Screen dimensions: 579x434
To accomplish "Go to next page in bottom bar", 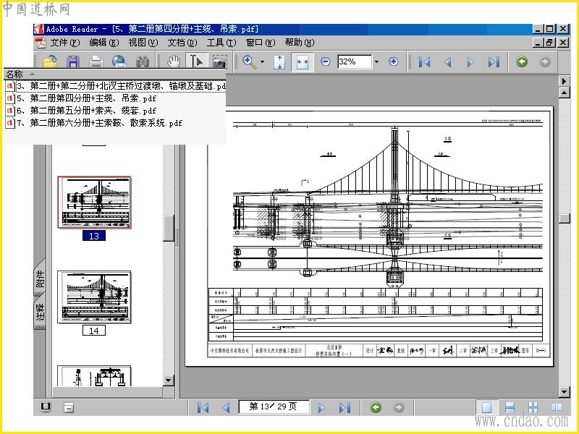I will 321,407.
